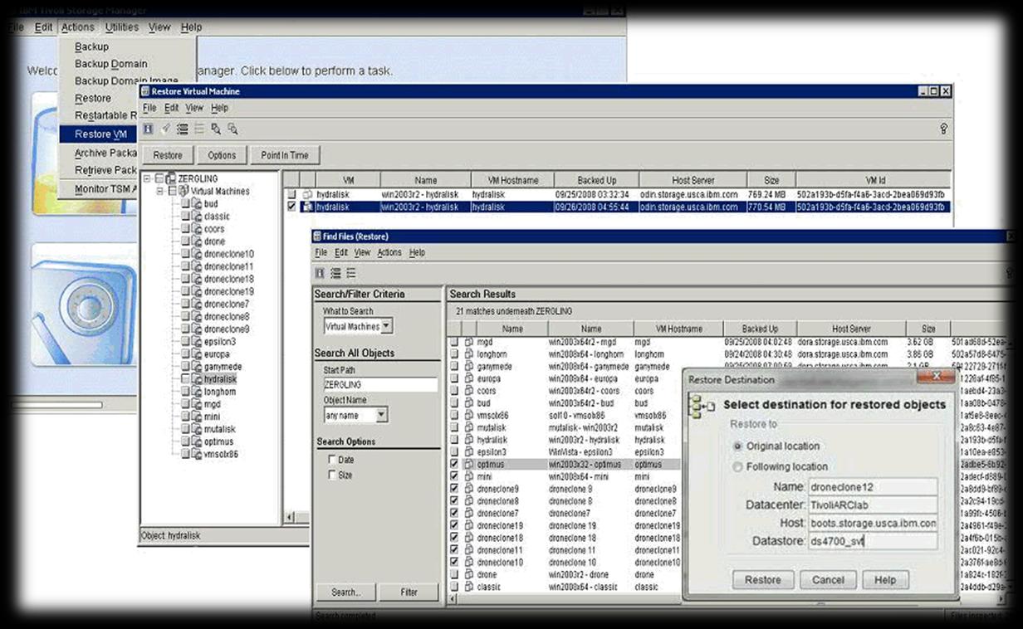Tick the mini checkbox in the tree
Image resolution: width=1023 pixels, height=629 pixels.
pyautogui.click(x=186, y=417)
